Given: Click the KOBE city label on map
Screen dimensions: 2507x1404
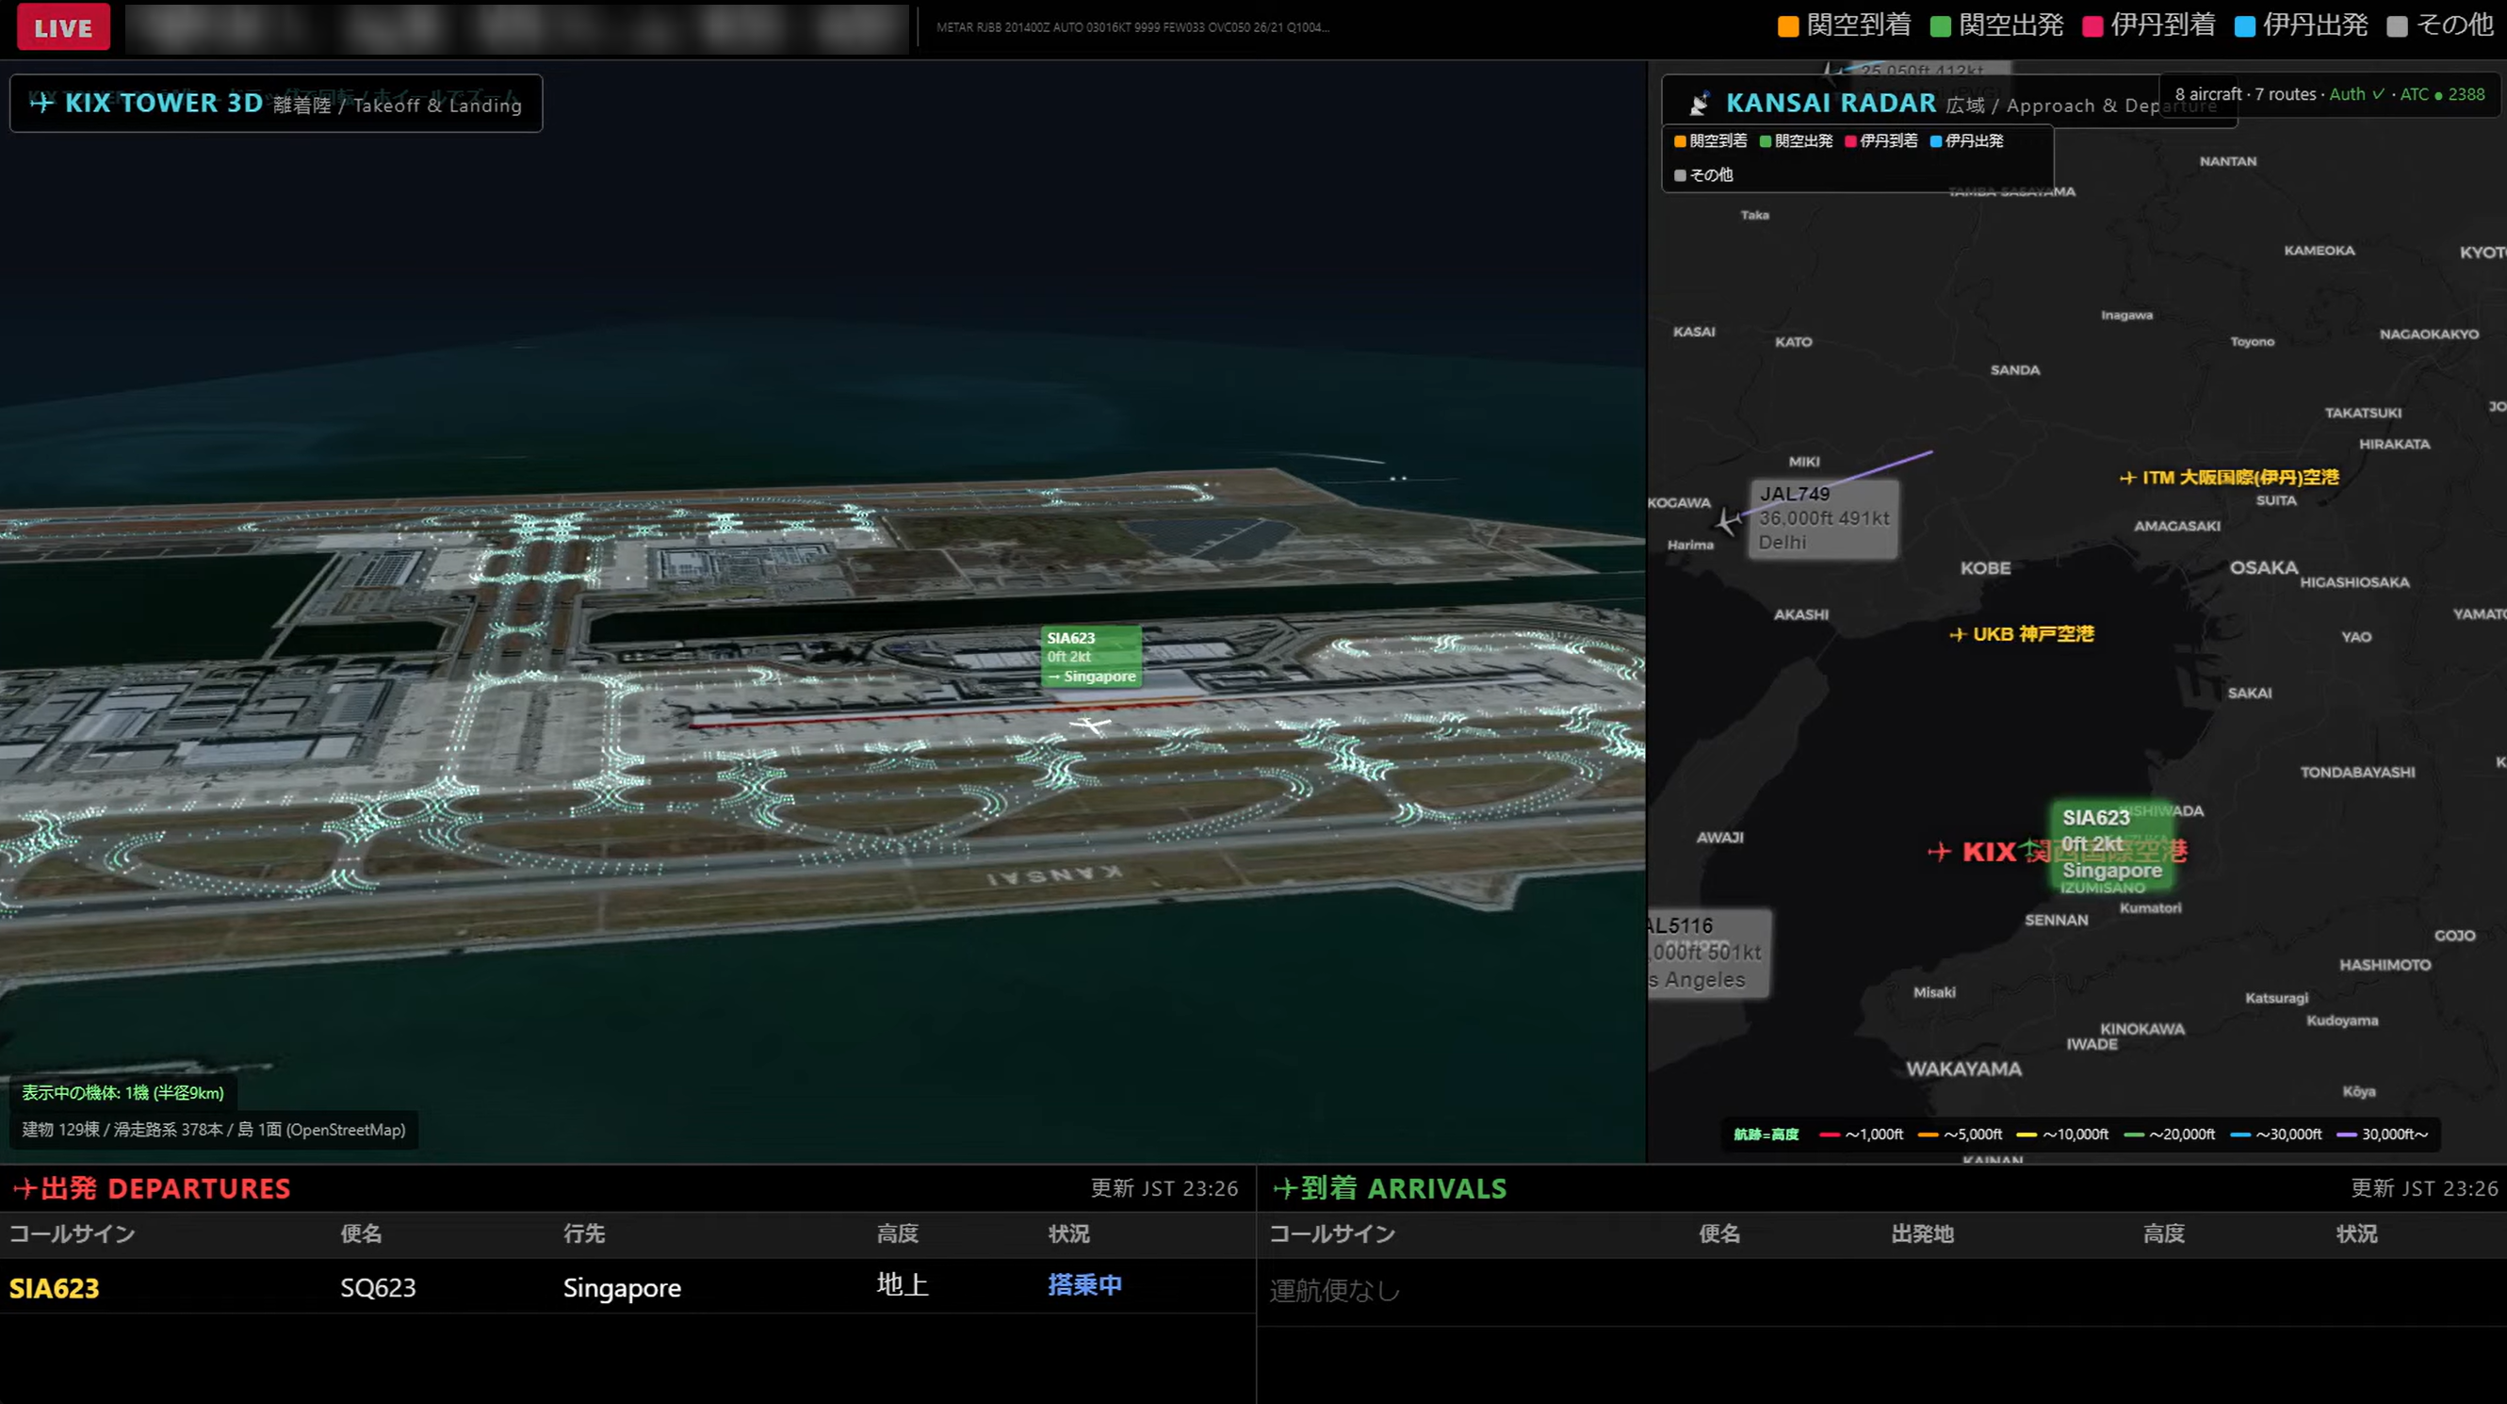Looking at the screenshot, I should click(1984, 567).
